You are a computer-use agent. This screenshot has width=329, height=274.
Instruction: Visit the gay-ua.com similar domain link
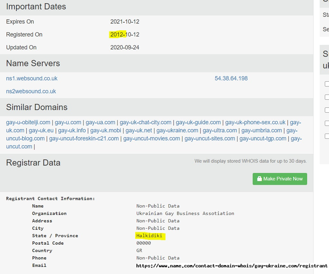100,122
